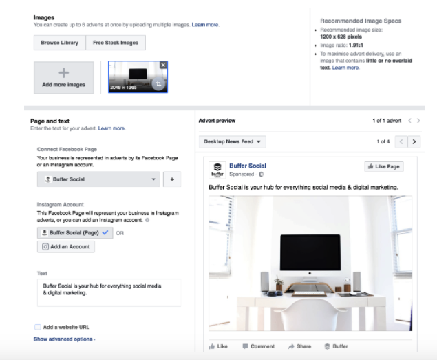Open Learn more link under Page and text

click(x=111, y=128)
